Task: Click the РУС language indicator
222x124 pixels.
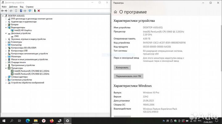Action: coord(199,121)
